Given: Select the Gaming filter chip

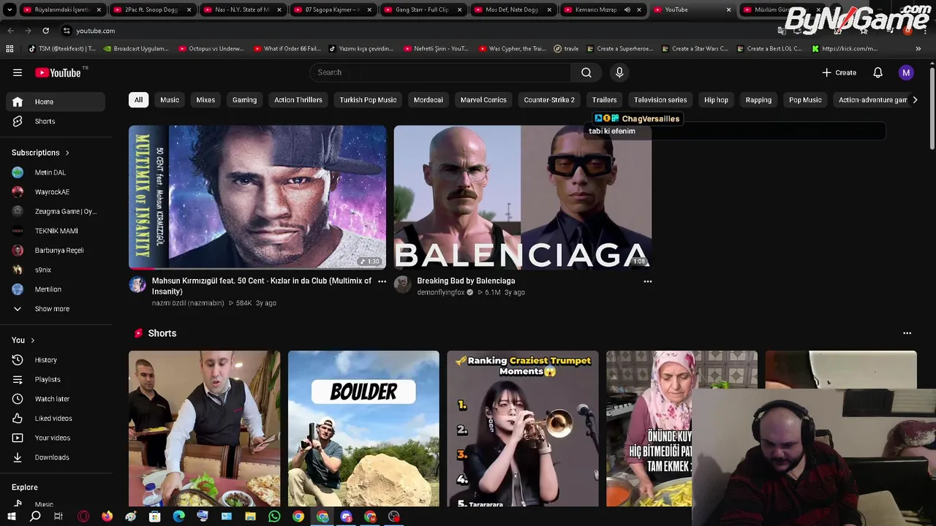Looking at the screenshot, I should point(244,99).
